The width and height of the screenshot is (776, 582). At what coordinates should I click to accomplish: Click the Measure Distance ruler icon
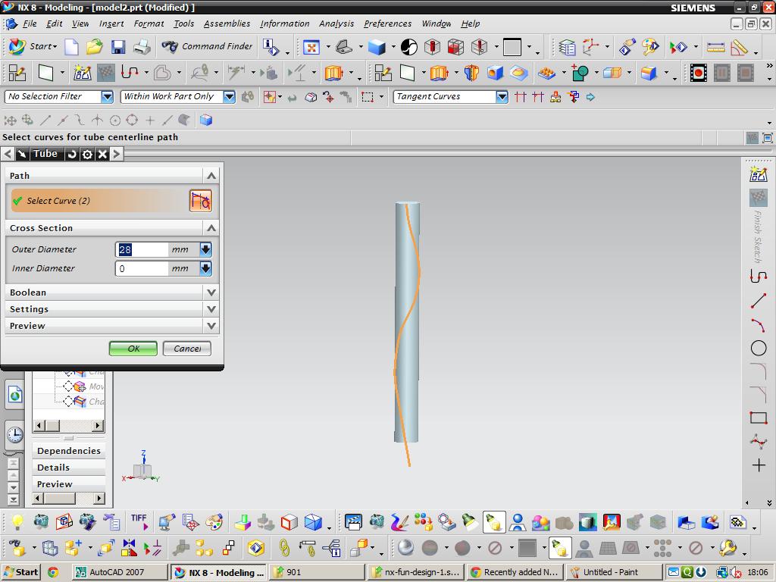(x=715, y=48)
